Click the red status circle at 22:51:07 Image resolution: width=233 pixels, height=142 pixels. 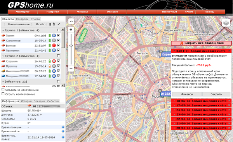coord(54,45)
